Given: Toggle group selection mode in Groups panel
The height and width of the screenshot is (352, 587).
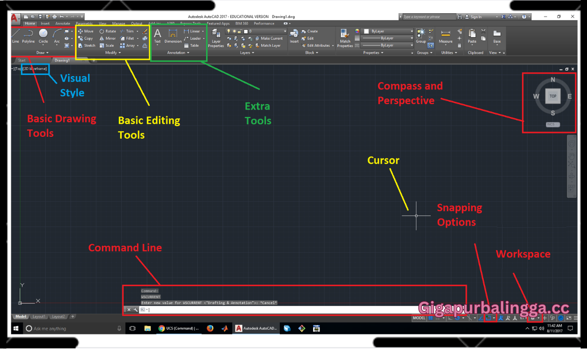Looking at the screenshot, I should [430, 45].
